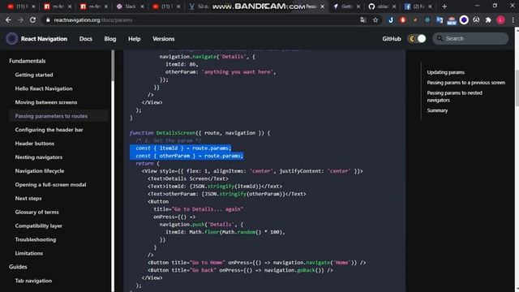Open the extensions puzzle-piece menu
The width and height of the screenshot is (519, 292).
(x=488, y=19)
